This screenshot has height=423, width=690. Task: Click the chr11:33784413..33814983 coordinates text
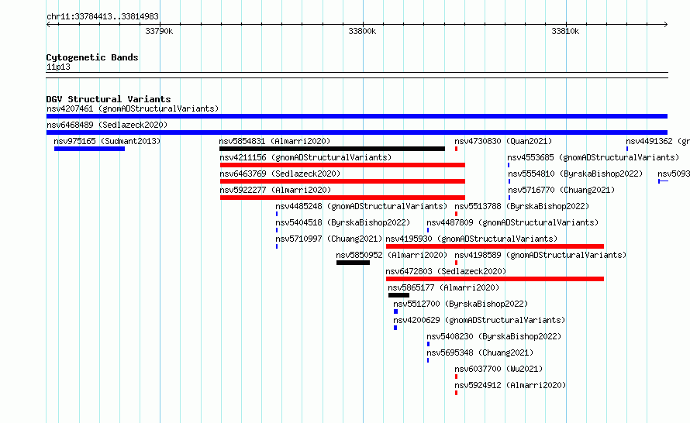[102, 16]
